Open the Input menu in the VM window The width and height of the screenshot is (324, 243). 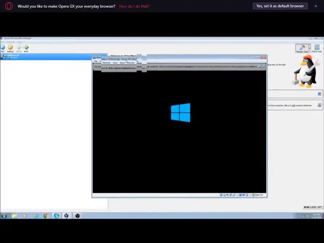click(x=122, y=63)
